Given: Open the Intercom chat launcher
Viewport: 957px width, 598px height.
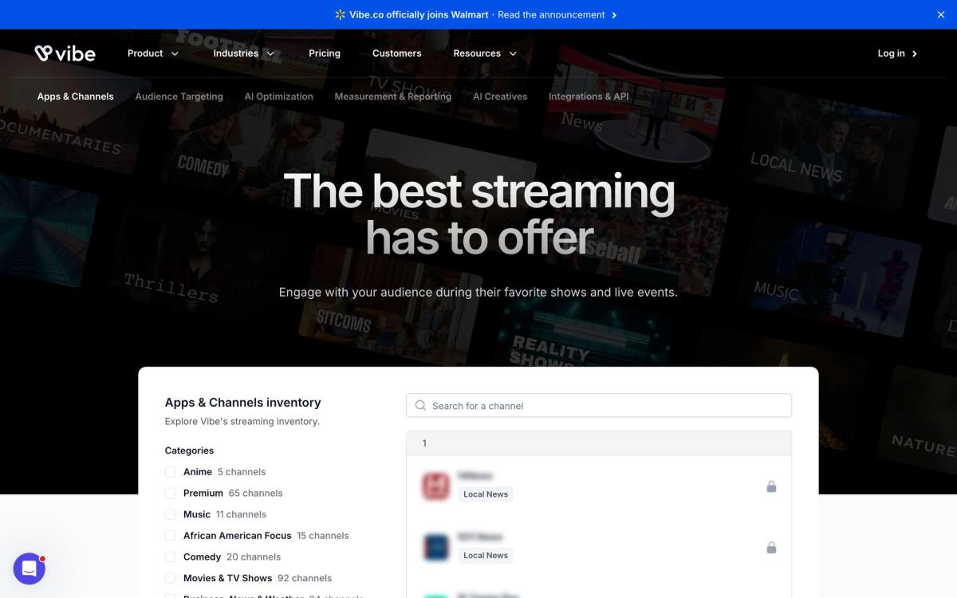Looking at the screenshot, I should coord(30,568).
